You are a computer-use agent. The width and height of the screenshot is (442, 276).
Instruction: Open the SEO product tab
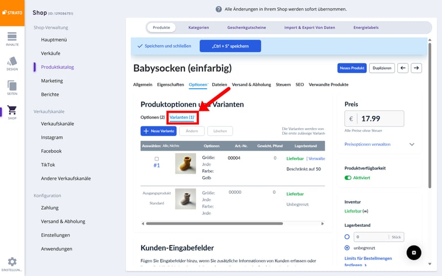(299, 84)
